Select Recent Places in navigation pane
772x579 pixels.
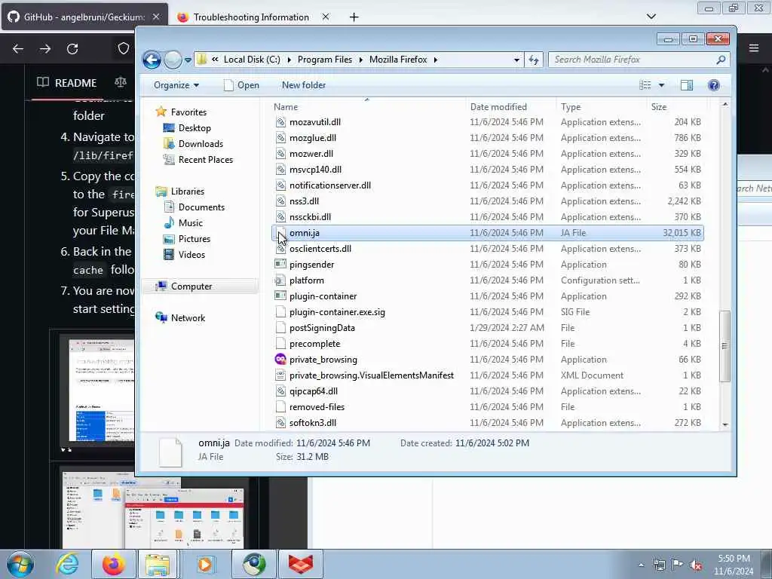click(x=205, y=160)
